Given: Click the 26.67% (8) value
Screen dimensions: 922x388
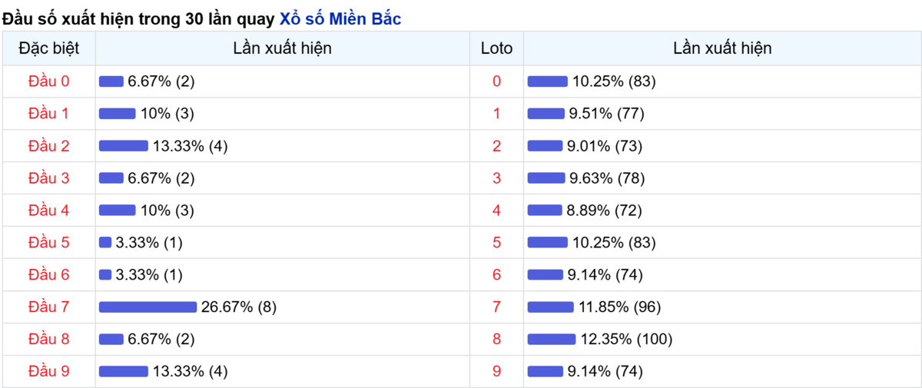Looking at the screenshot, I should (239, 307).
